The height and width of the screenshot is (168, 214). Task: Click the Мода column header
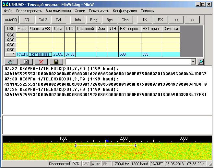22,29
